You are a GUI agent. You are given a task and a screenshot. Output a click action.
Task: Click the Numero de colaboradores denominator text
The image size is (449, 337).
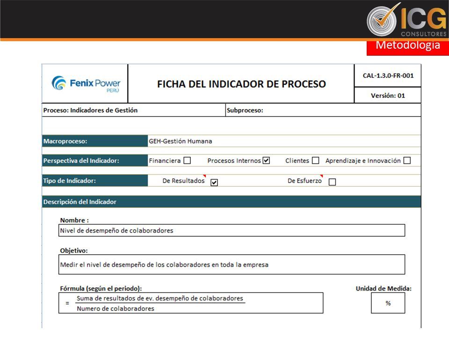(116, 308)
